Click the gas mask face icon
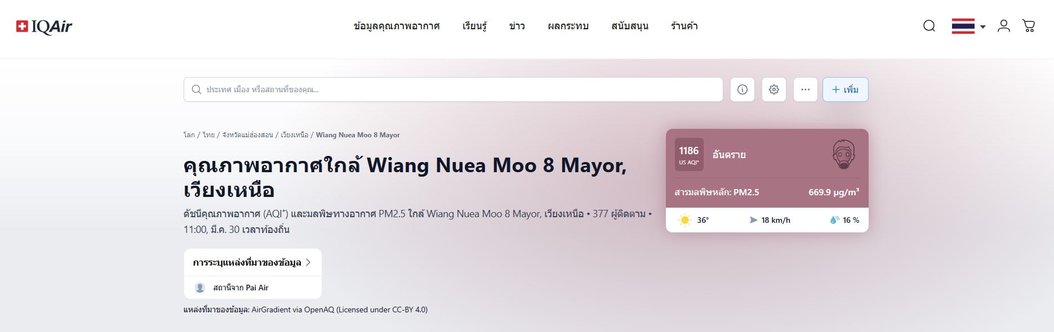The image size is (1054, 332). coord(844,155)
